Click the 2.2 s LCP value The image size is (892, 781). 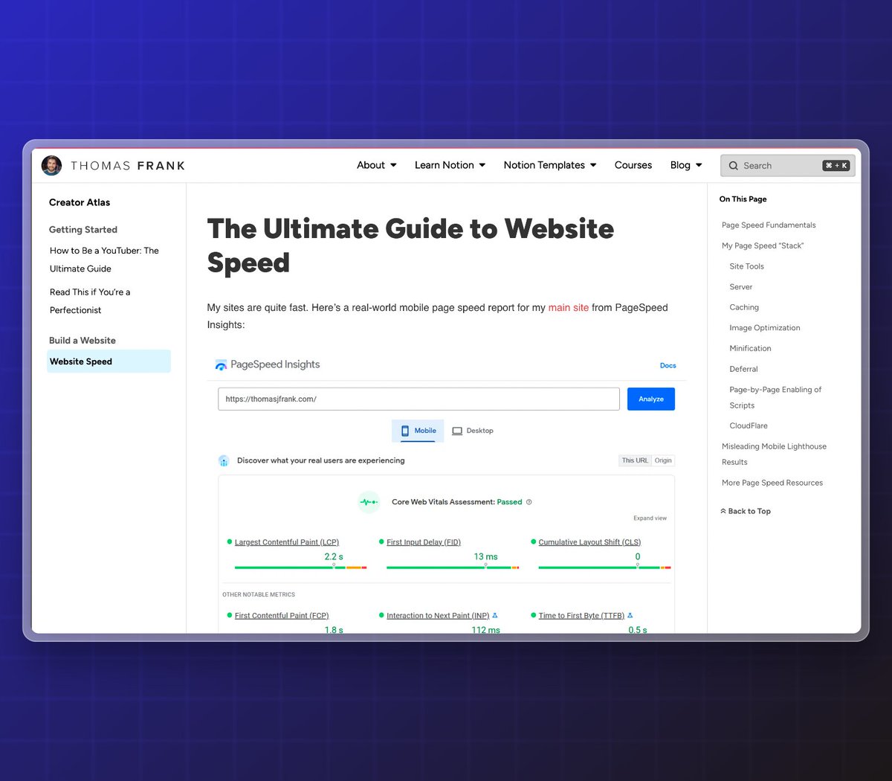(334, 556)
